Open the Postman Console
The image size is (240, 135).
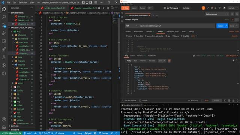click(143, 100)
